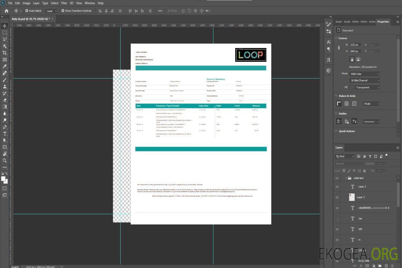Click the portrait orientation icon
402x268 pixels.
(x=352, y=60)
